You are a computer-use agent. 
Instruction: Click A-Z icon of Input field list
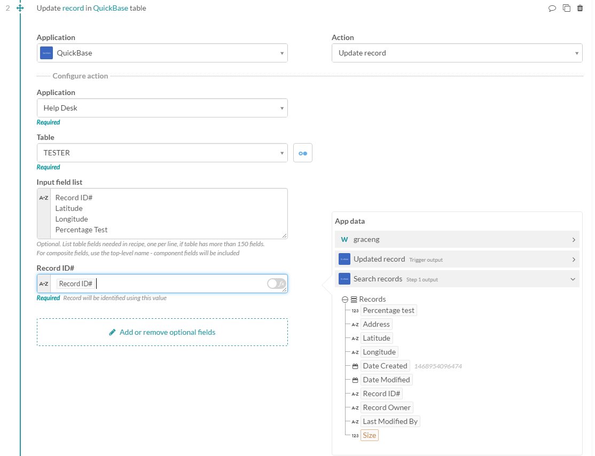[x=44, y=198]
